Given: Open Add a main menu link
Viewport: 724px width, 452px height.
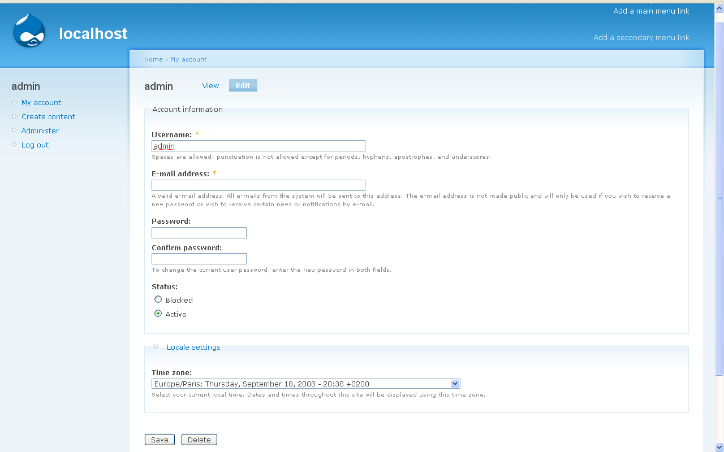Looking at the screenshot, I should (x=651, y=11).
